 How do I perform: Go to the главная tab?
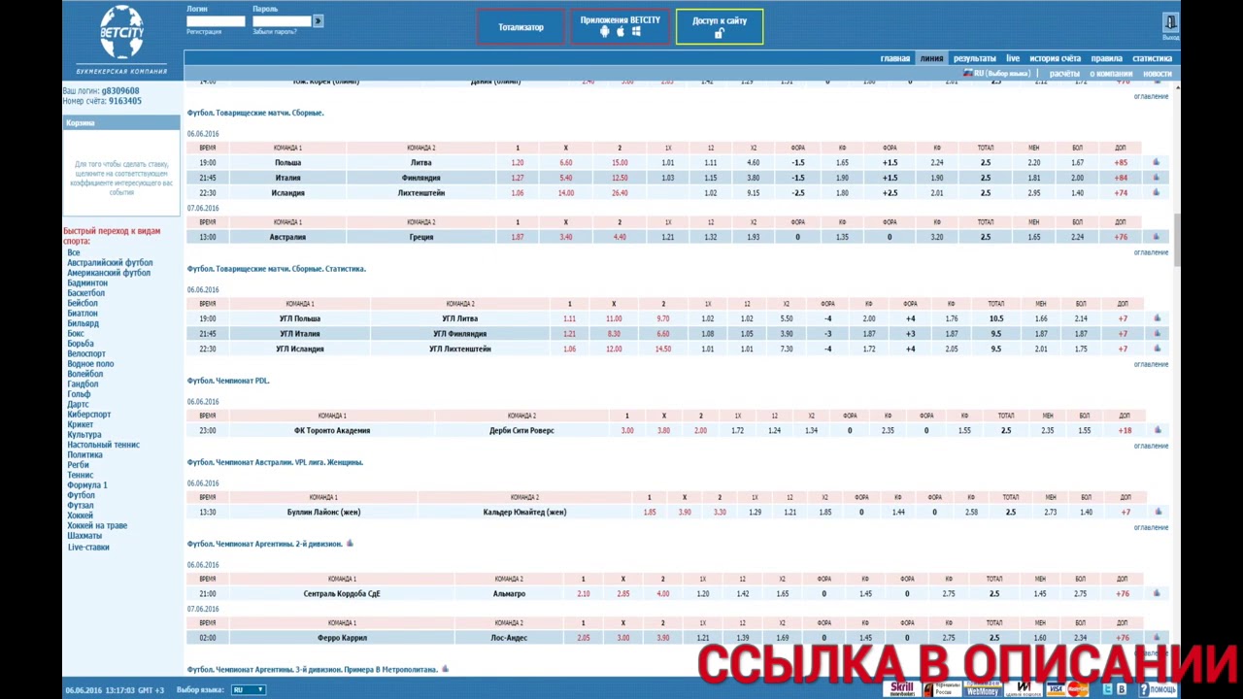[x=894, y=58]
